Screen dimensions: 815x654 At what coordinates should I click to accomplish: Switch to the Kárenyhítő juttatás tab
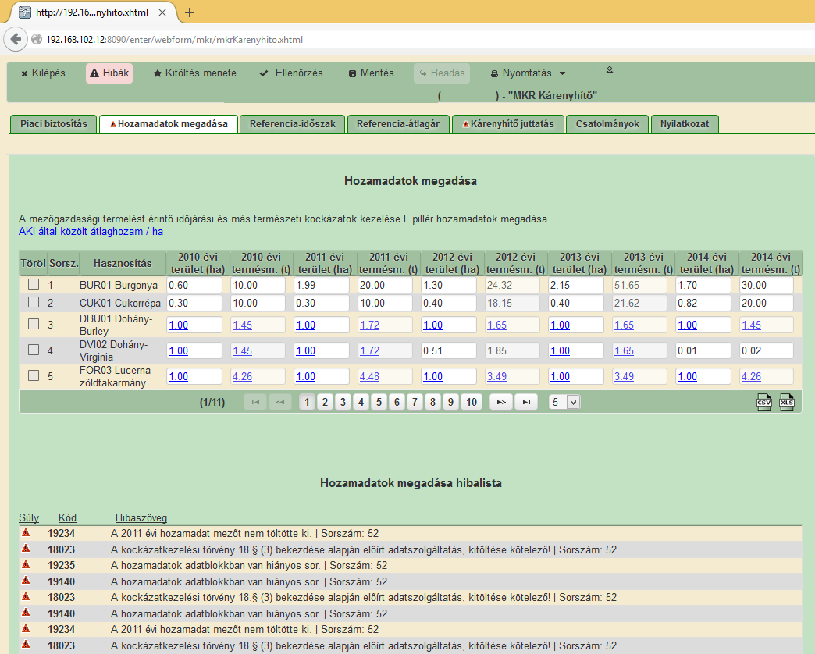[x=508, y=124]
